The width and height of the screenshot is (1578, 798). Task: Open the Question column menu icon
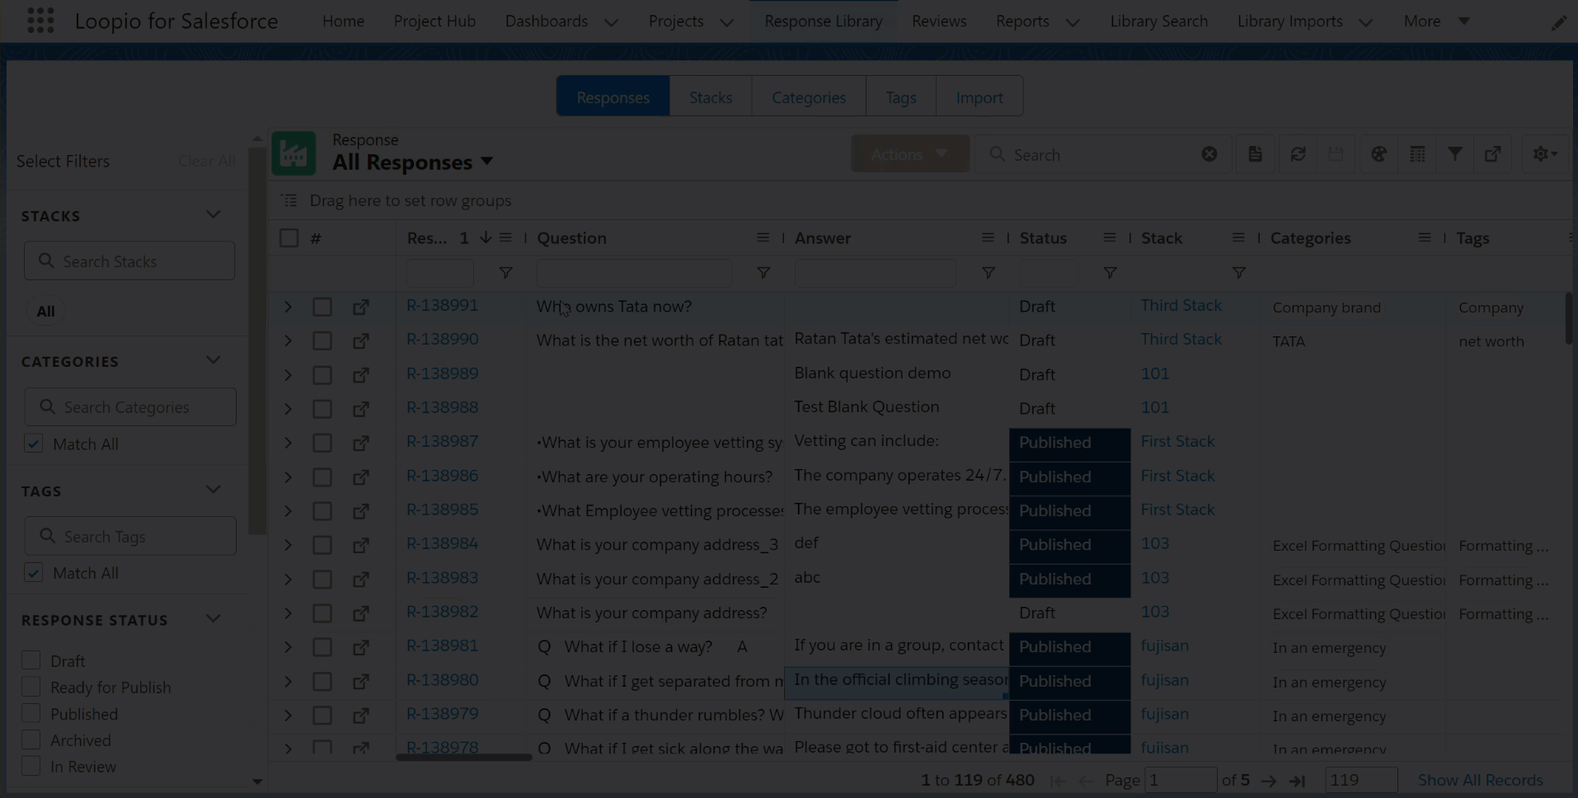coord(763,237)
